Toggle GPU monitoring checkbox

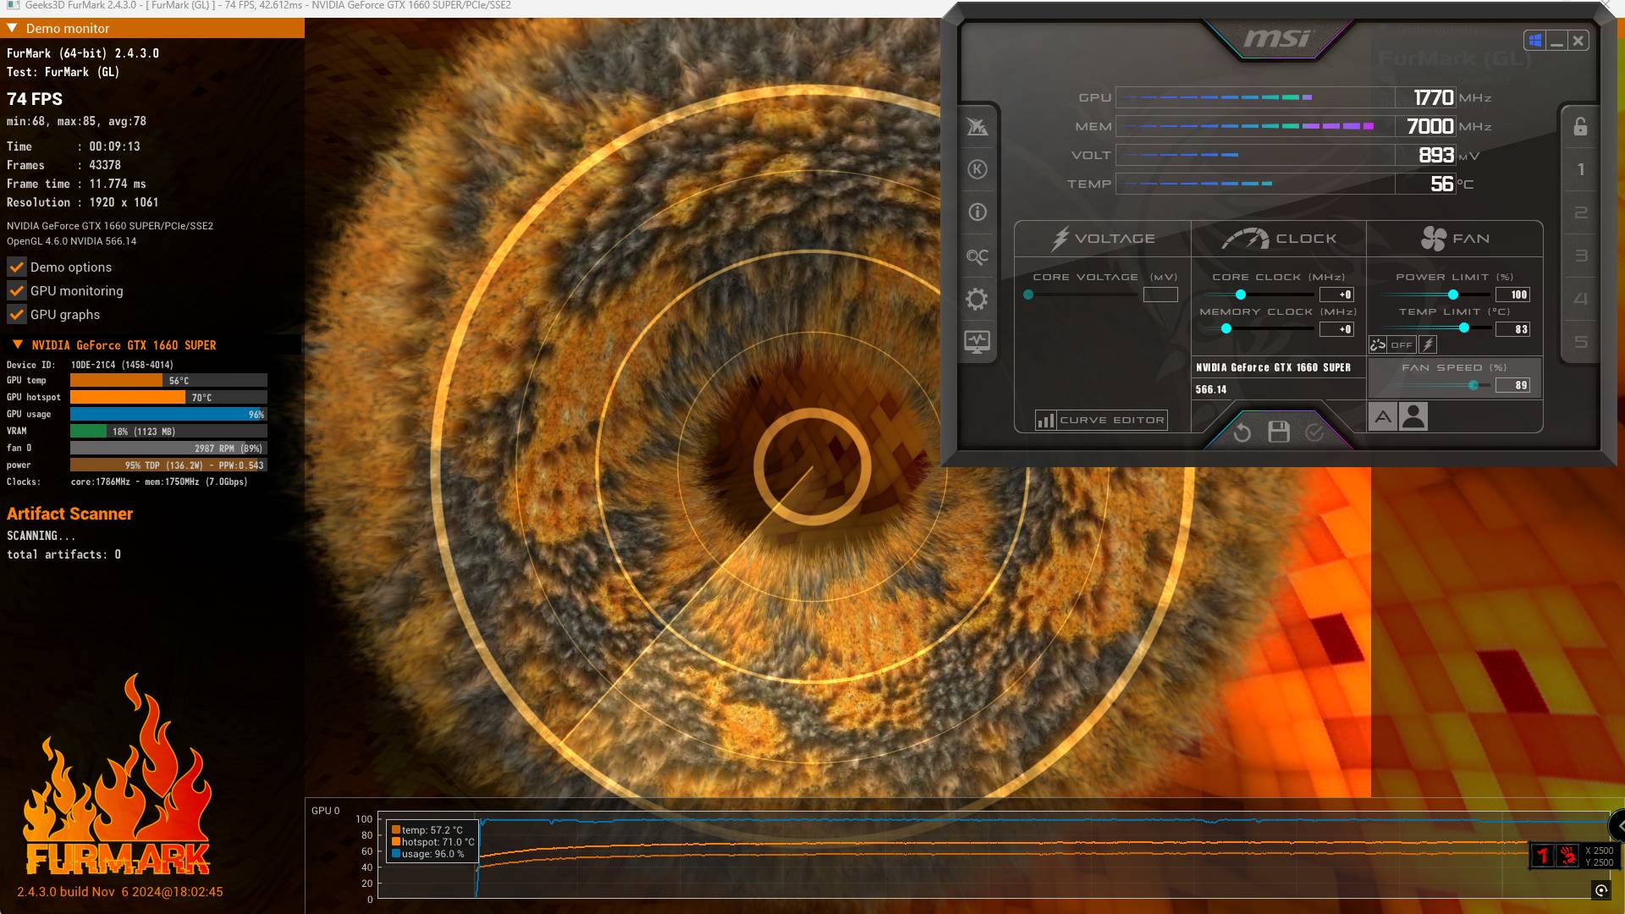(x=16, y=290)
